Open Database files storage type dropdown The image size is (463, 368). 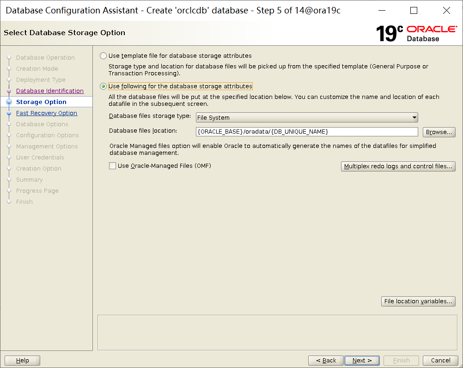point(307,117)
